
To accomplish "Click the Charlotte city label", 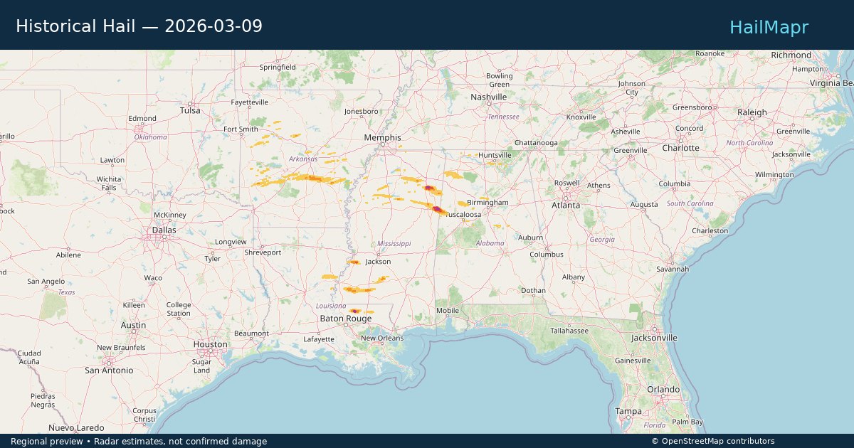I will point(680,148).
